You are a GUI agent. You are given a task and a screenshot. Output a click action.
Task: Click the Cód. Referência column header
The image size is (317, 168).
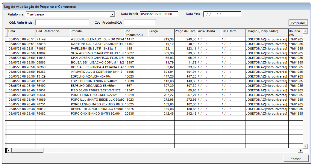tap(53, 33)
